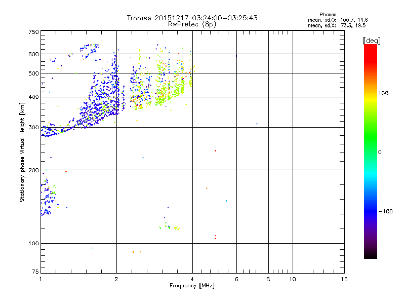Click the black bottom of the phase colorbar
This screenshot has height=304, width=405.
[371, 255]
